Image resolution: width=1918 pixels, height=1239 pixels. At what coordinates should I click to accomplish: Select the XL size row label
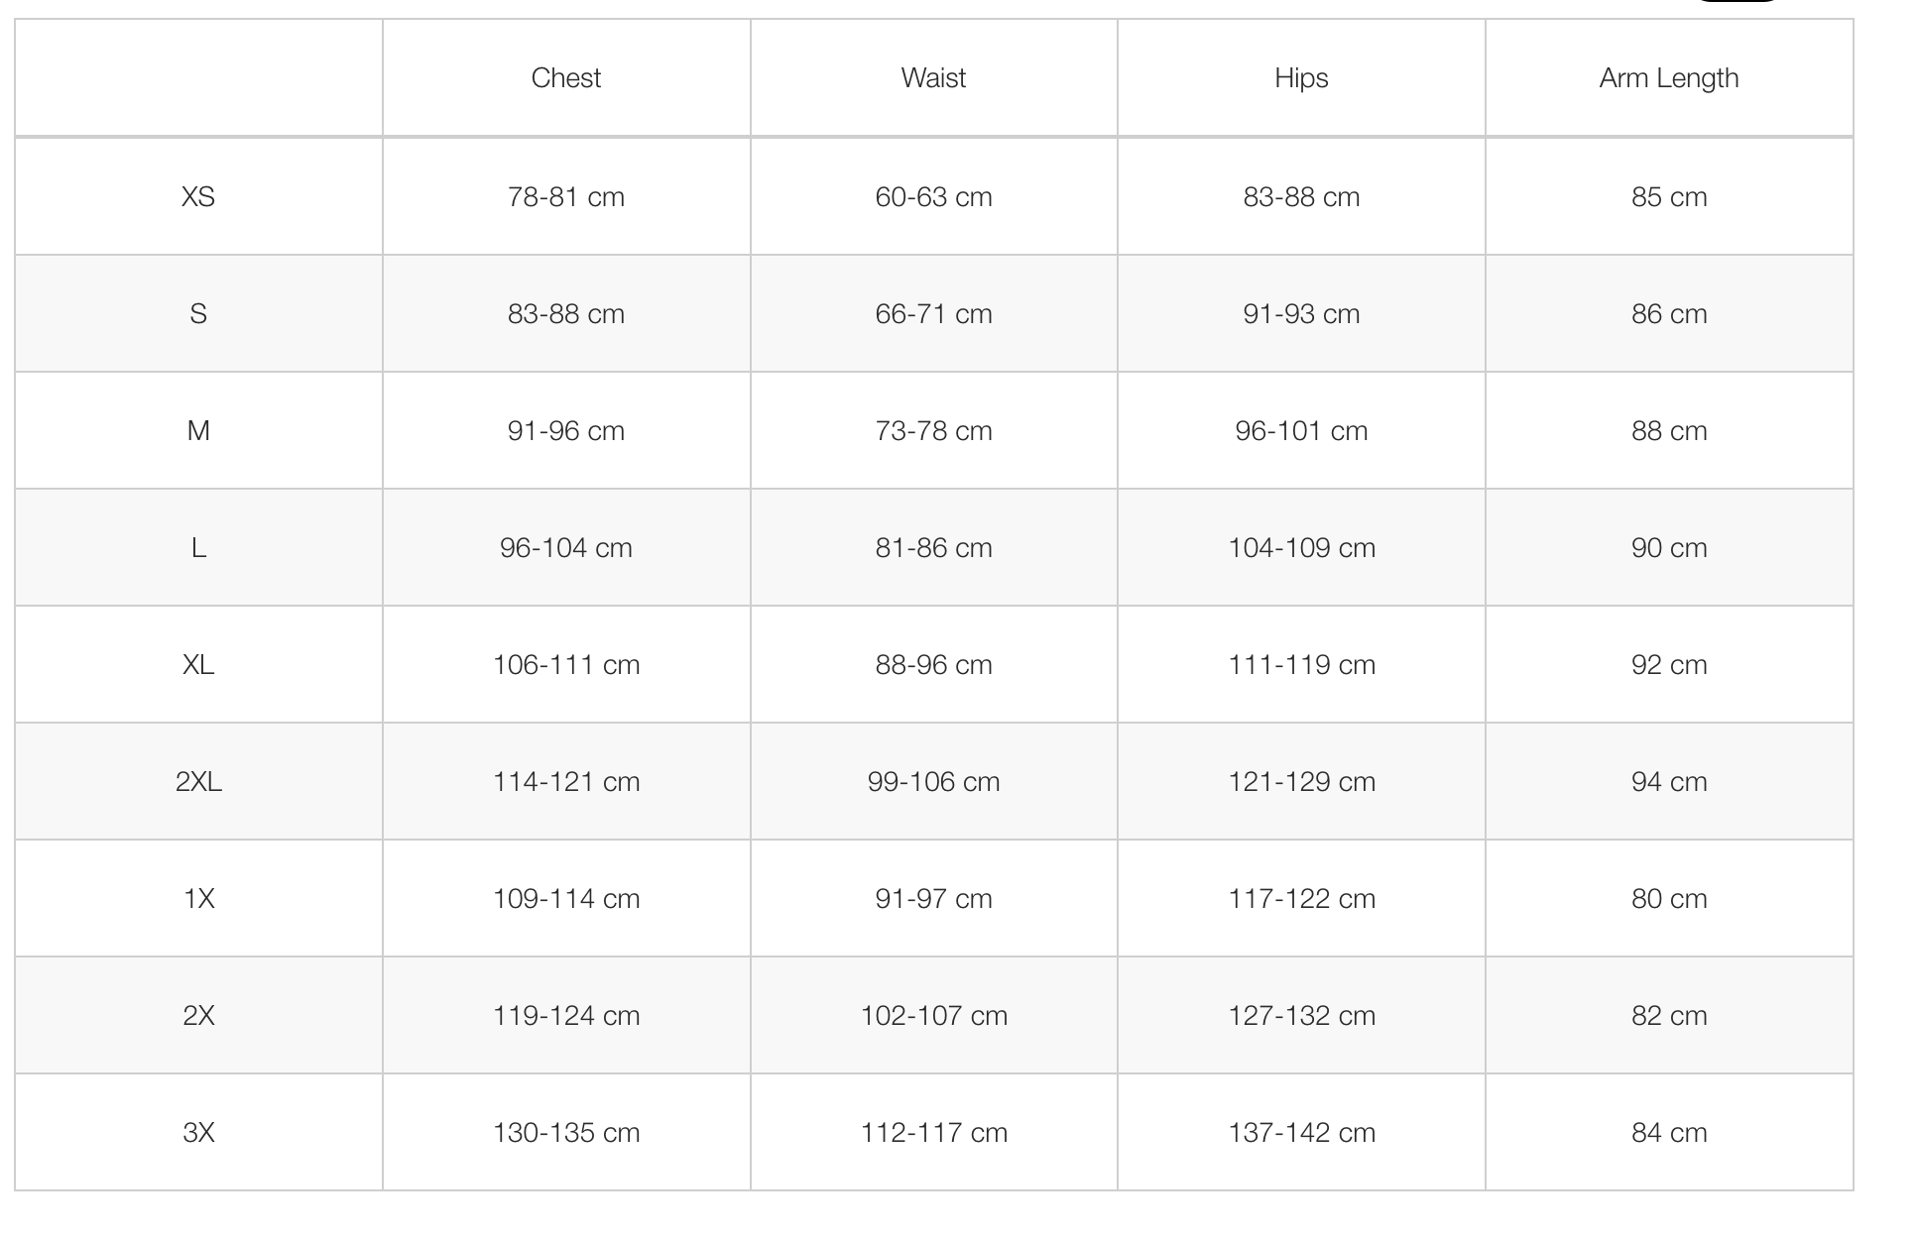click(198, 665)
